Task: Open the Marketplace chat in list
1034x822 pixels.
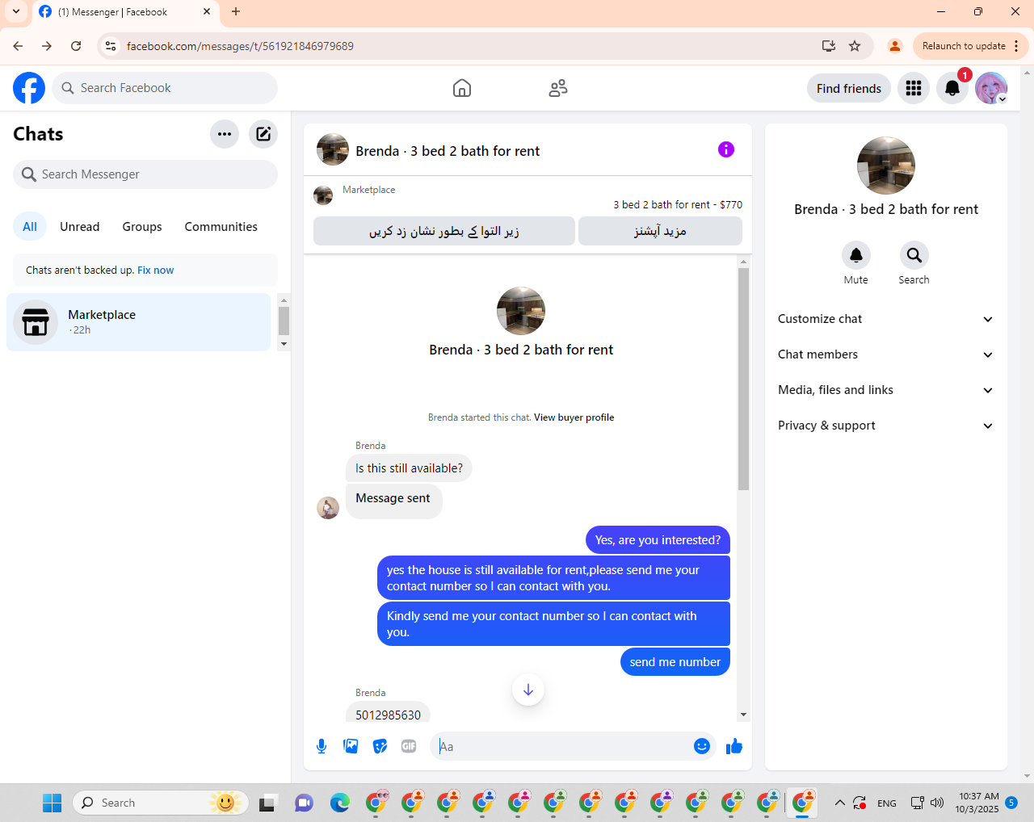Action: [139, 322]
